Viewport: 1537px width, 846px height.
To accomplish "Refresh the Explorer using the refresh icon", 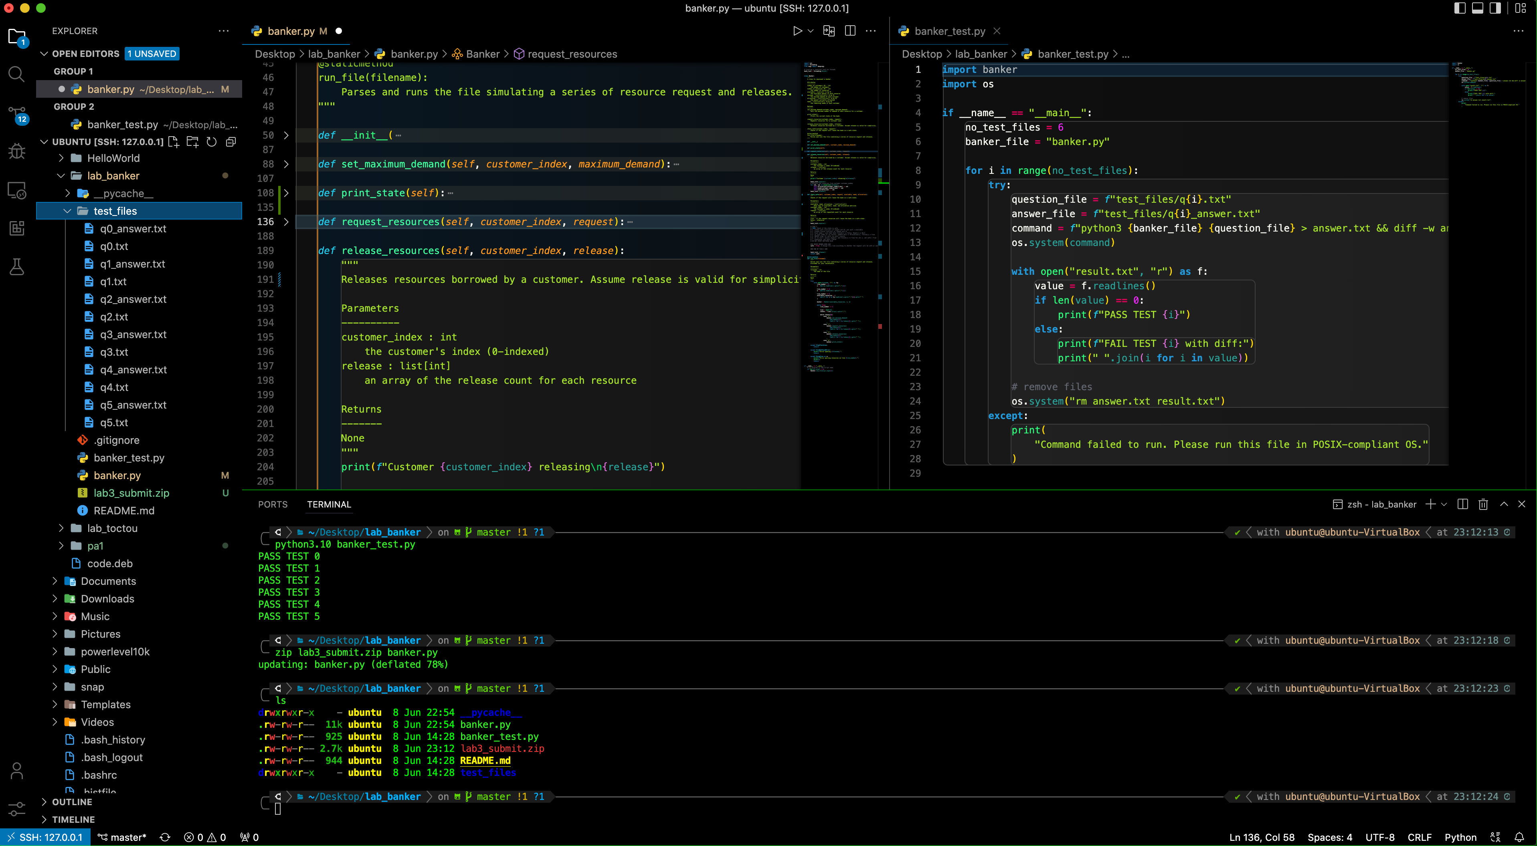I will [x=211, y=142].
